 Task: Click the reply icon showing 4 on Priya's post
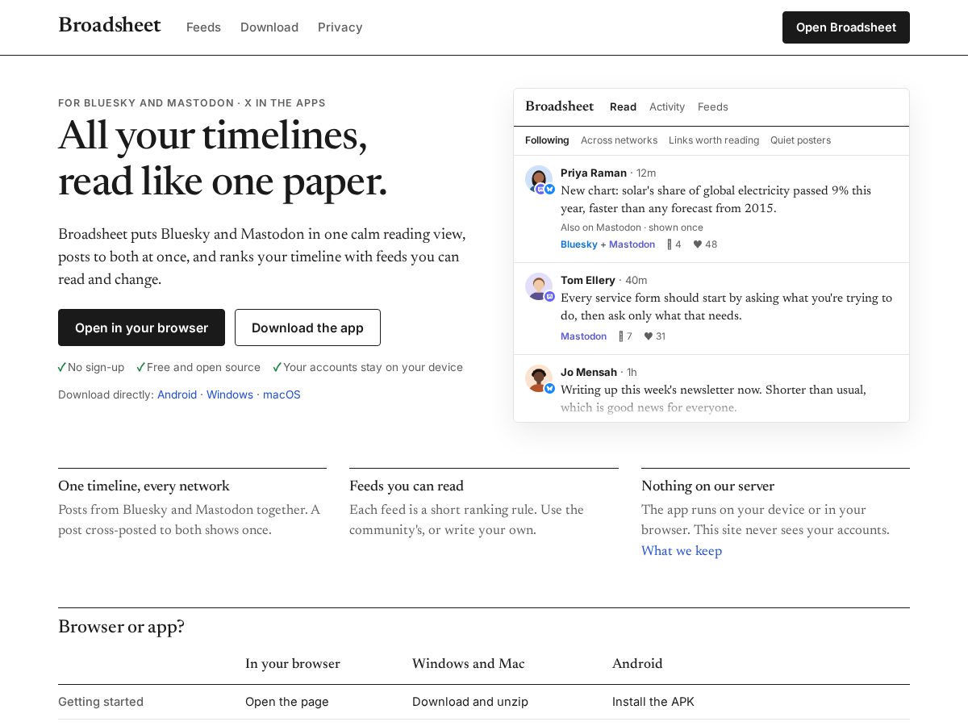(670, 244)
